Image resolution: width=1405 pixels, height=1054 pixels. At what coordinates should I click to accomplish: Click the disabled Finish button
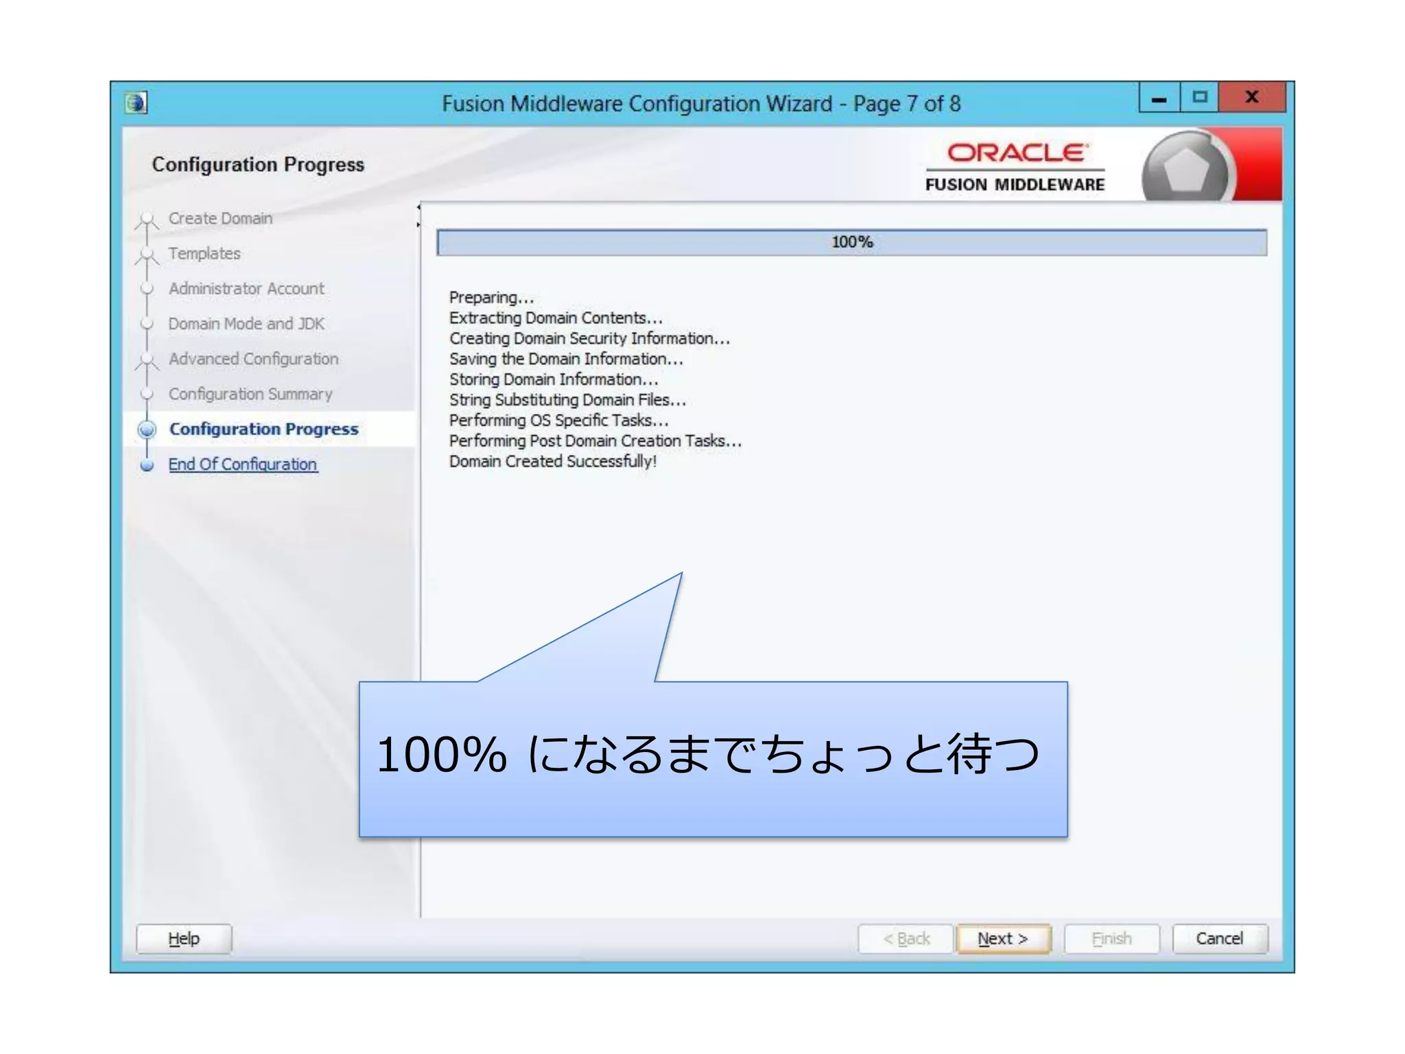(x=1111, y=938)
